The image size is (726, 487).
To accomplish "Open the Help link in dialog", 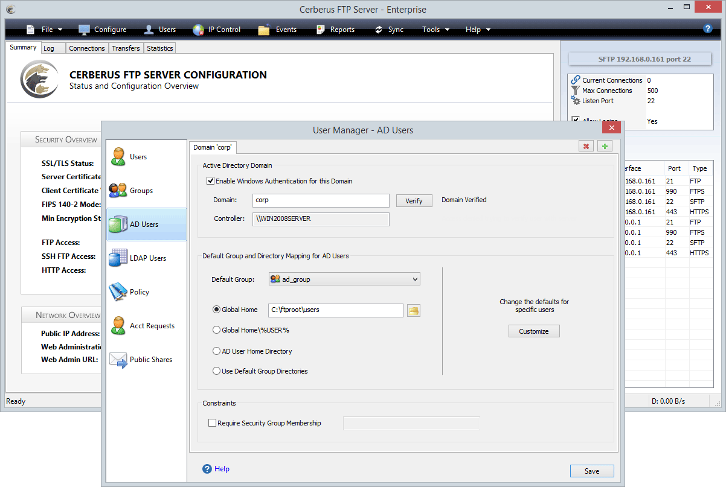I will click(222, 469).
